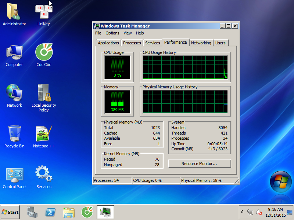
Task: Click the Available memory value 634
Action: [x=157, y=138]
